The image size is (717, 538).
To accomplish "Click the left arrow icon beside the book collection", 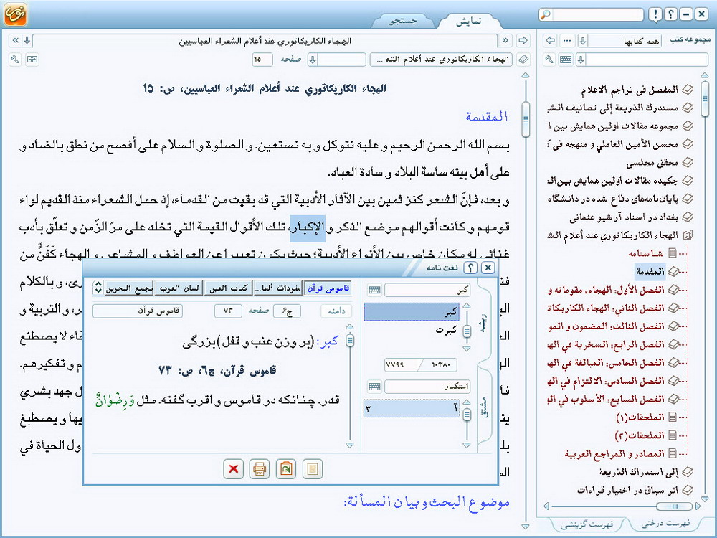I will (x=551, y=41).
